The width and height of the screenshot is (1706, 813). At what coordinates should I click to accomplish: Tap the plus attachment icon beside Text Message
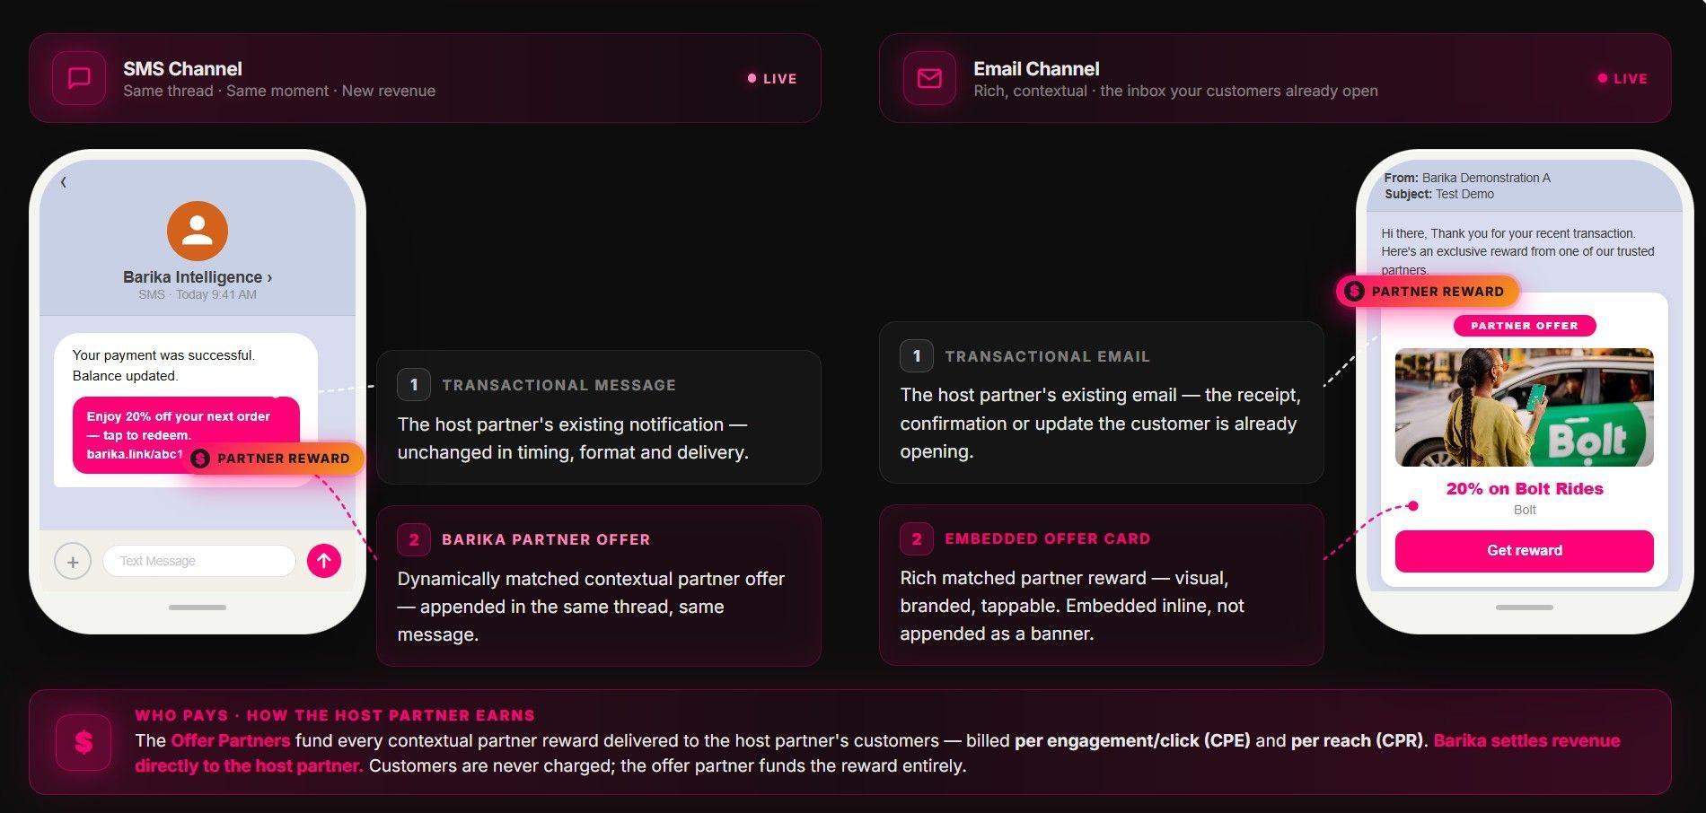[73, 562]
